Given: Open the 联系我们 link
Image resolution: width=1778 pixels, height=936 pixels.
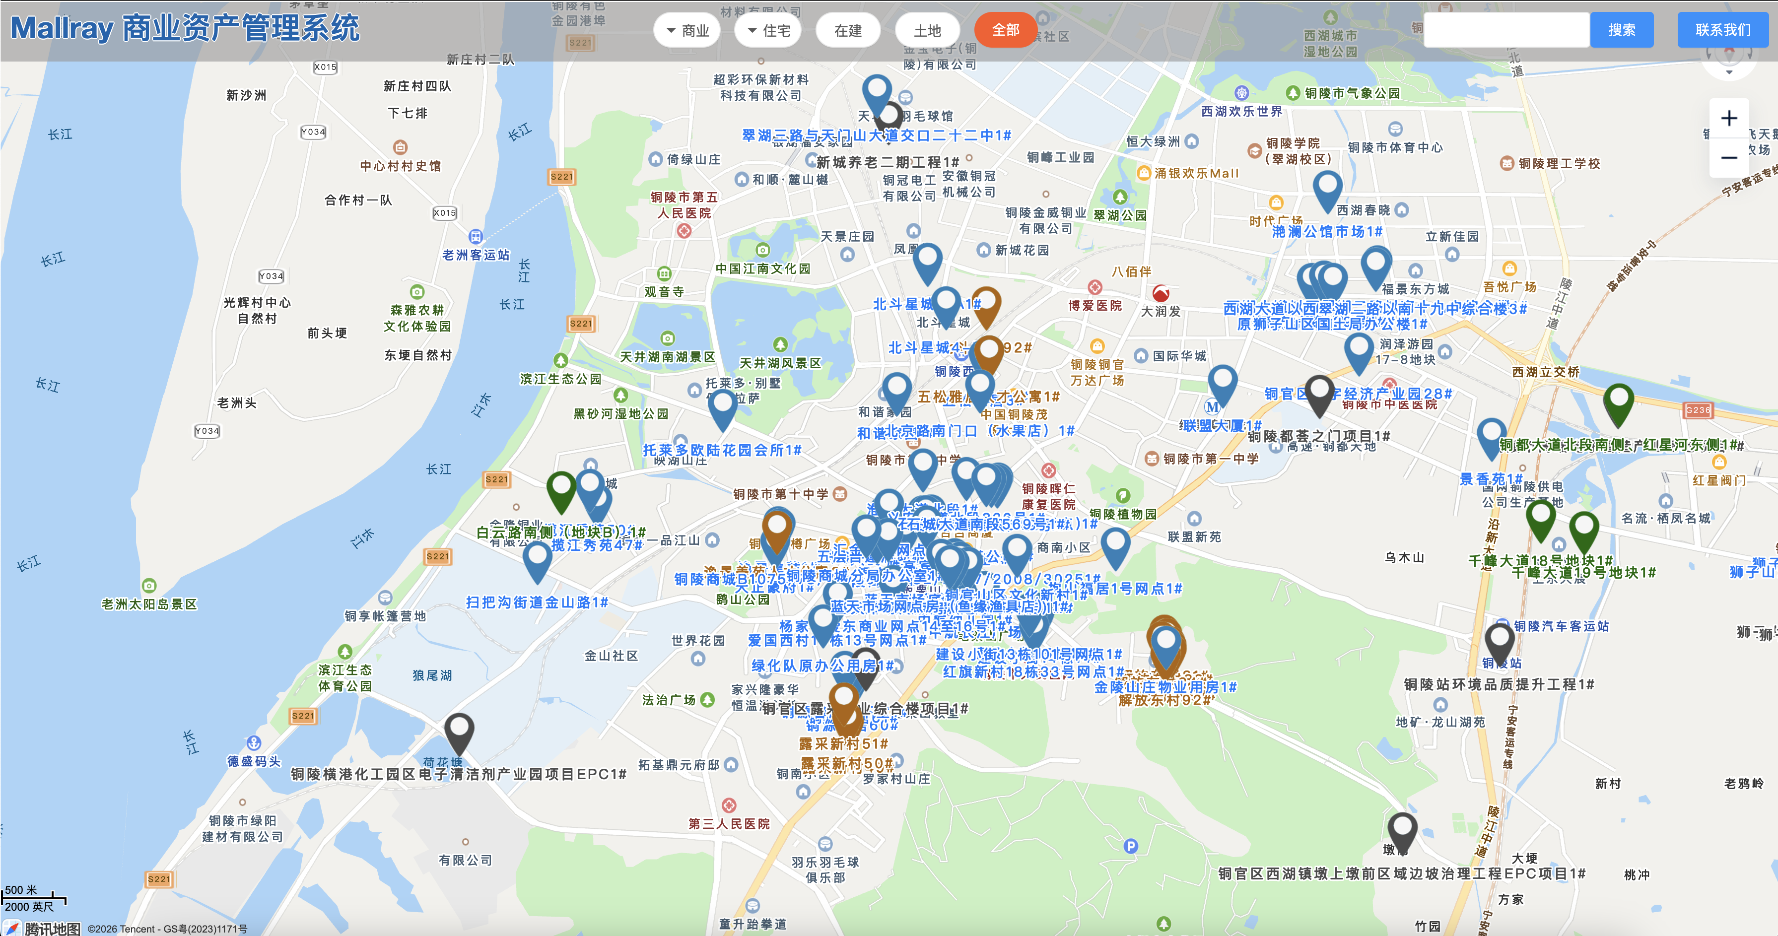Looking at the screenshot, I should click(1723, 30).
